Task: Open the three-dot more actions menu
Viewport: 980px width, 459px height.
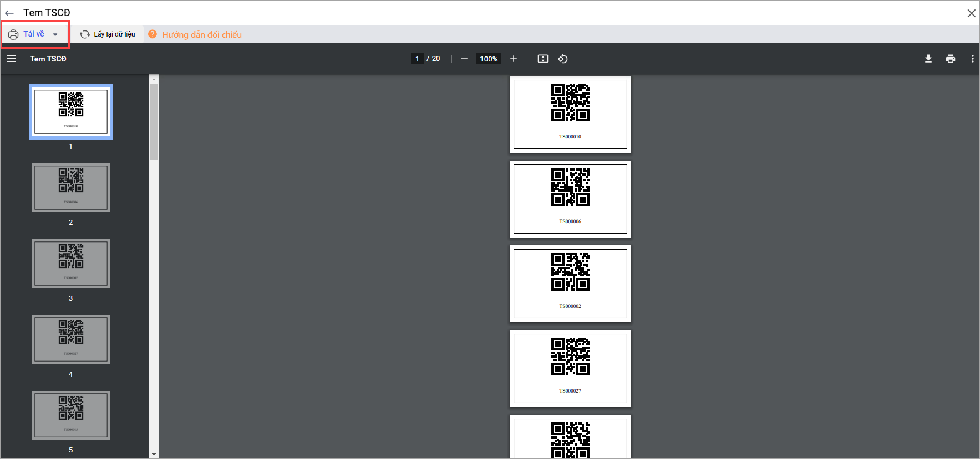Action: coord(972,59)
